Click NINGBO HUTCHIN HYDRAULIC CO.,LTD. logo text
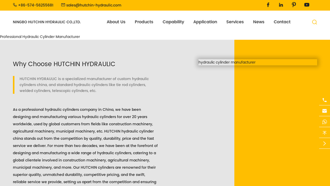 click(x=47, y=22)
